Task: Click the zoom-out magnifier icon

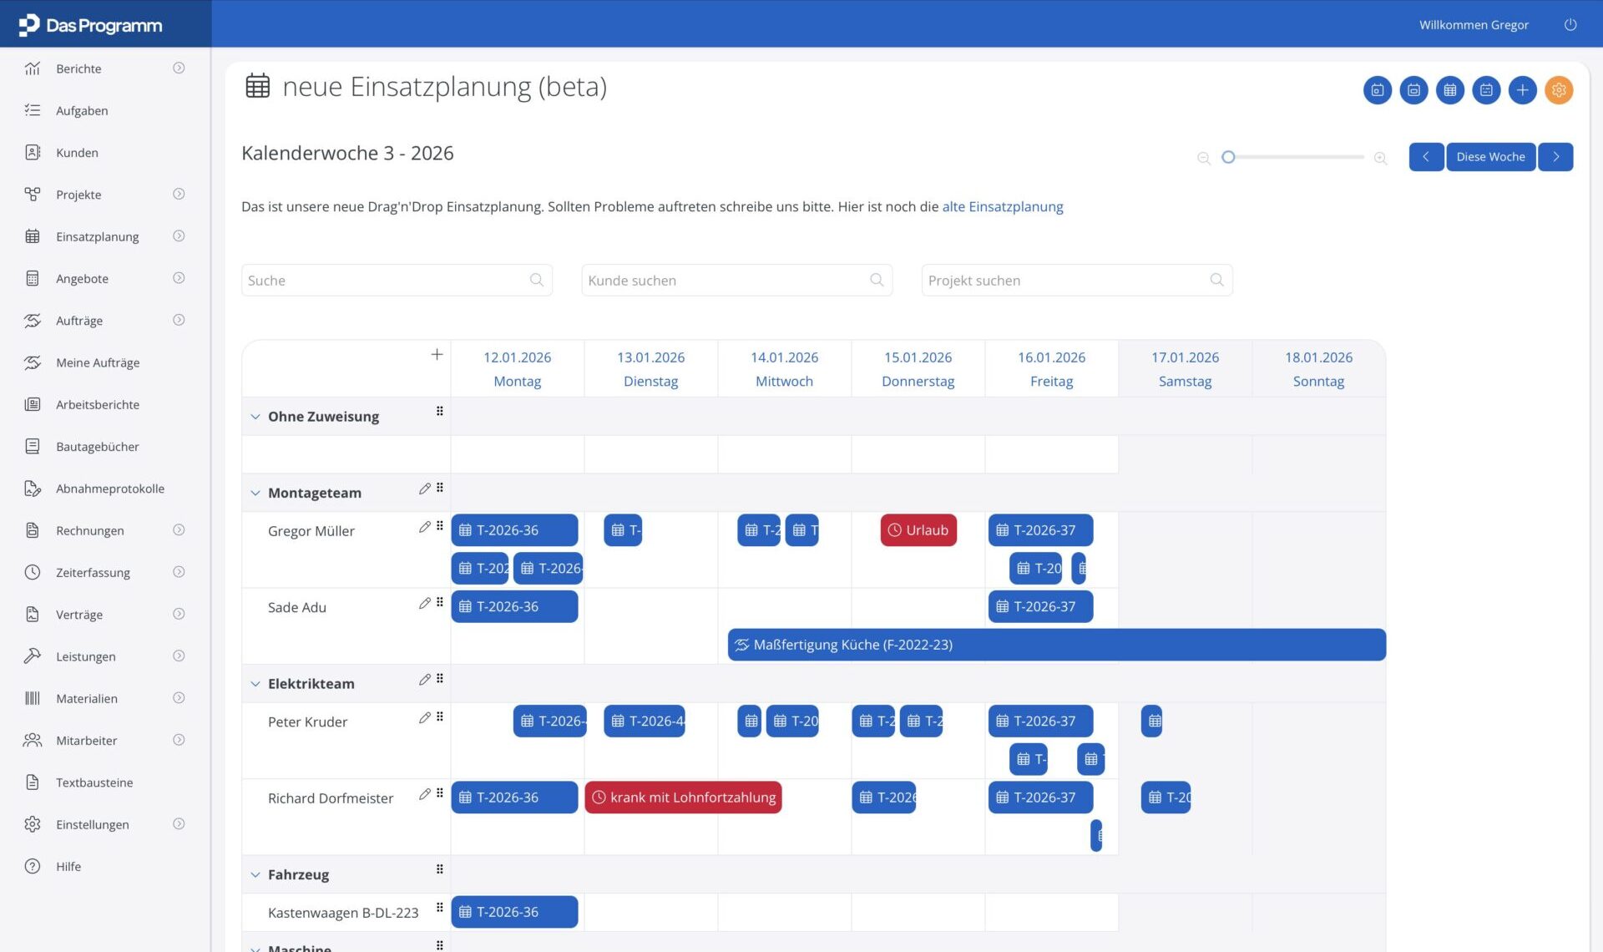Action: 1203,158
